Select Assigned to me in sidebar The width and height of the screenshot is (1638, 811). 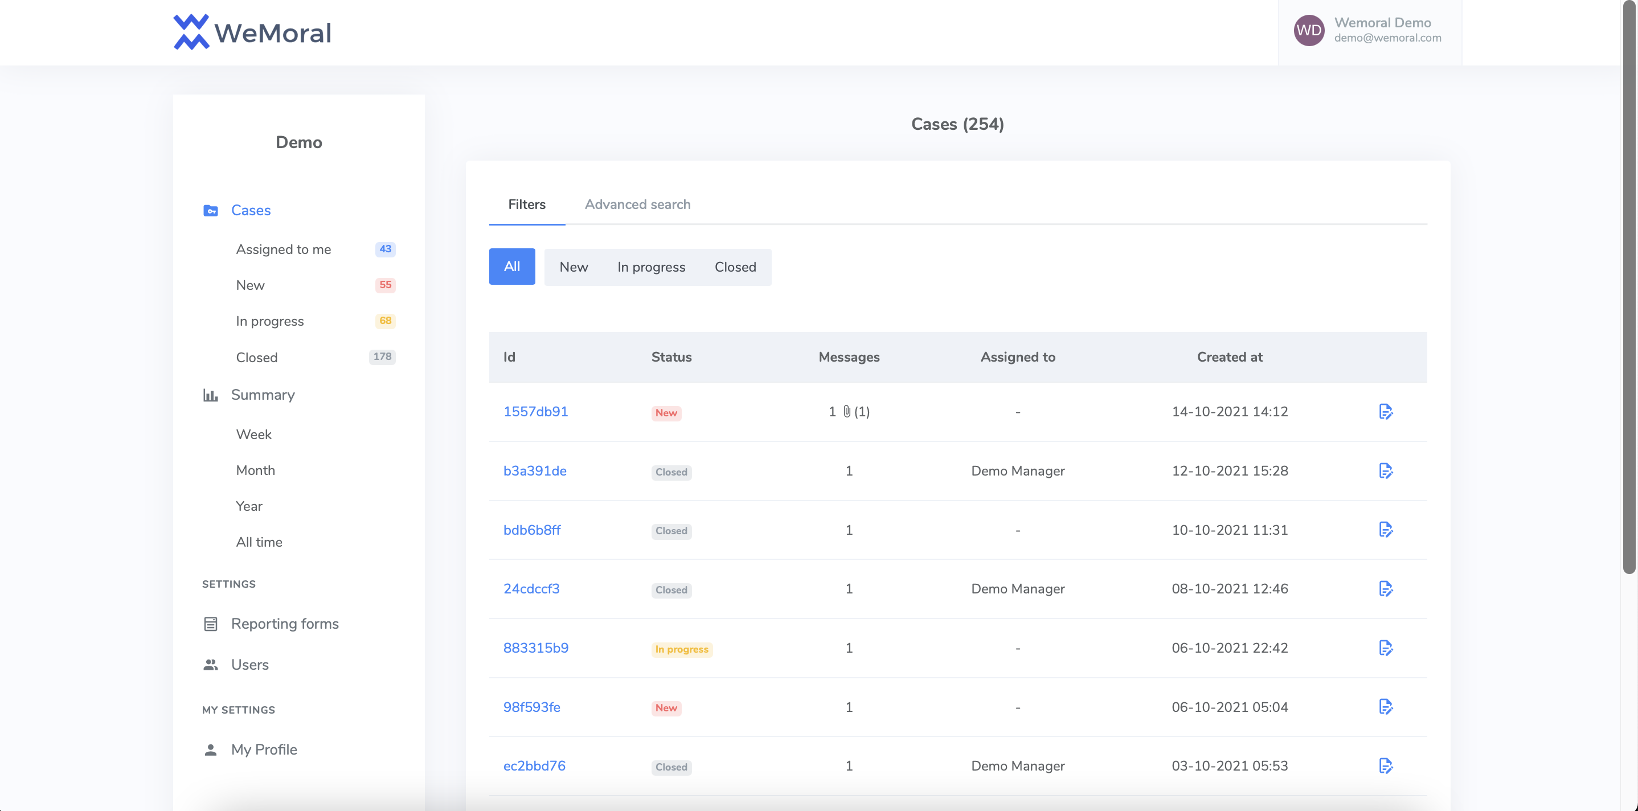(x=284, y=249)
